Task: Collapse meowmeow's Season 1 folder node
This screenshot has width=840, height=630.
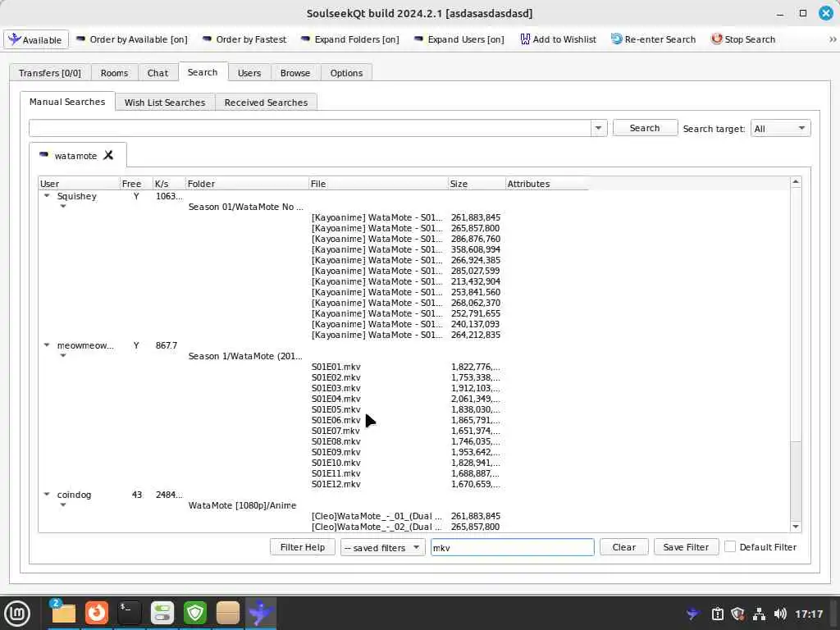Action: [x=62, y=356]
